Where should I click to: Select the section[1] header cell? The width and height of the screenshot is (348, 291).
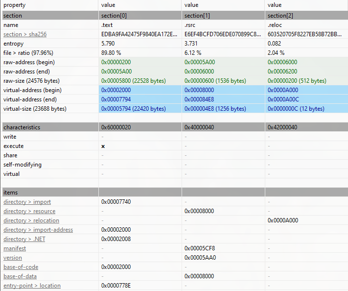point(223,16)
